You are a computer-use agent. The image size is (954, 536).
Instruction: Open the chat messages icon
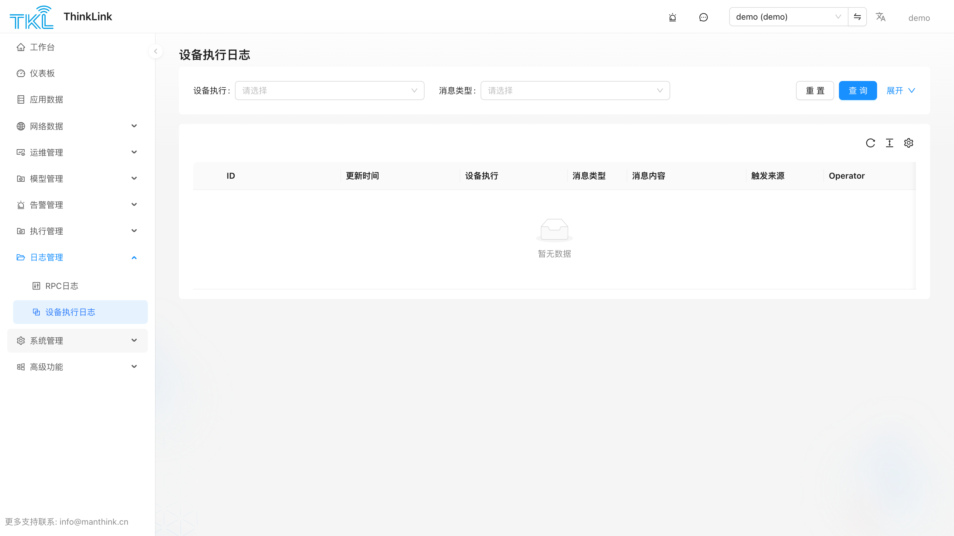pyautogui.click(x=703, y=17)
